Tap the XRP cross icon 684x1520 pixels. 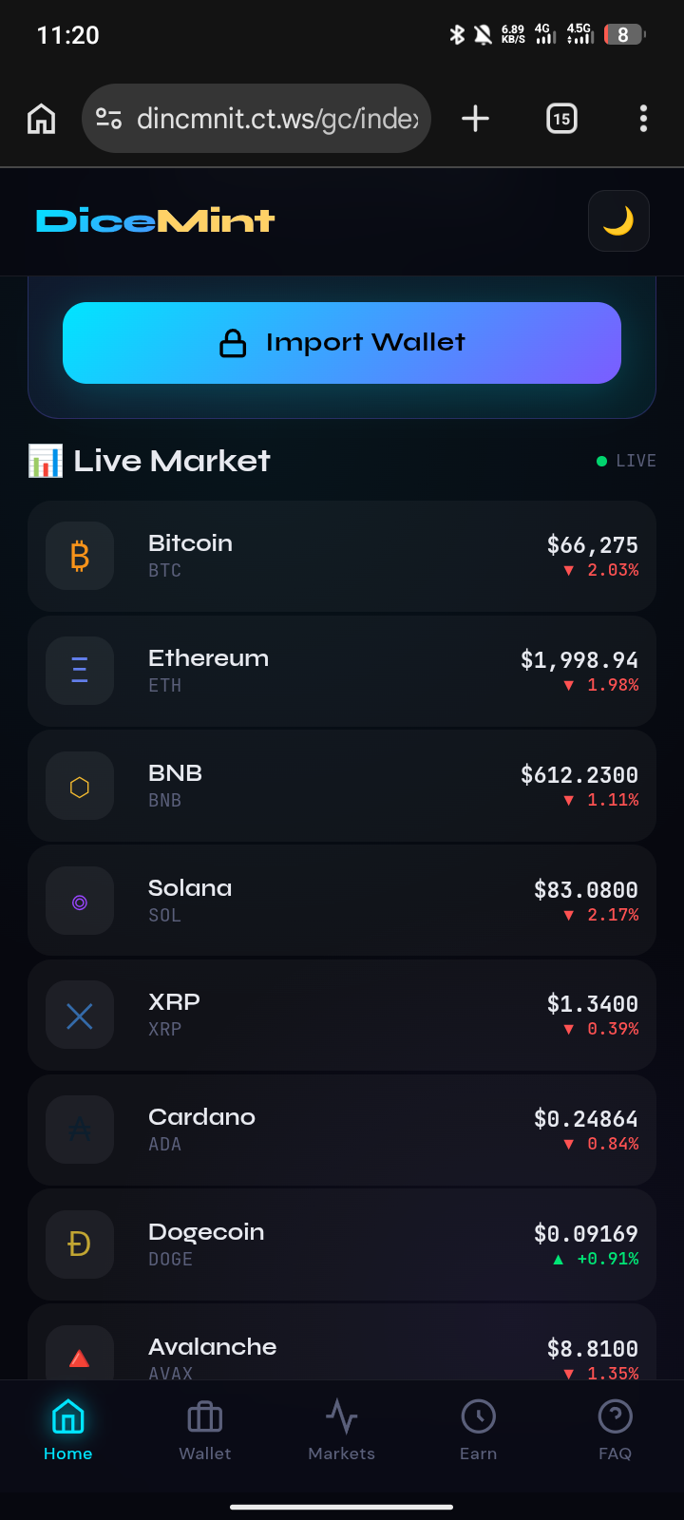(80, 1016)
